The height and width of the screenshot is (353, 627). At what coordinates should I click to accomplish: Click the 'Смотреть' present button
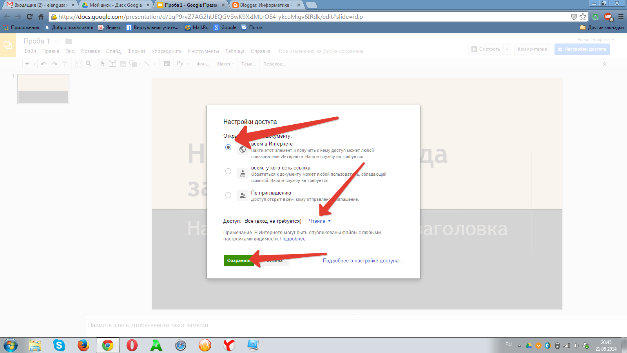click(x=486, y=49)
